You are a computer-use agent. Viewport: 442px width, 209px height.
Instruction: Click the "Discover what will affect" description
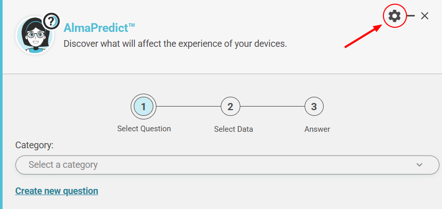coord(175,44)
